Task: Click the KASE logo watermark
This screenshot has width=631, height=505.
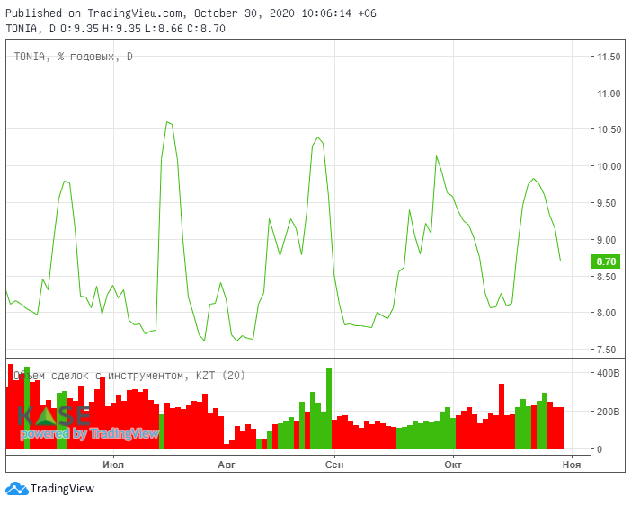Action: (53, 416)
